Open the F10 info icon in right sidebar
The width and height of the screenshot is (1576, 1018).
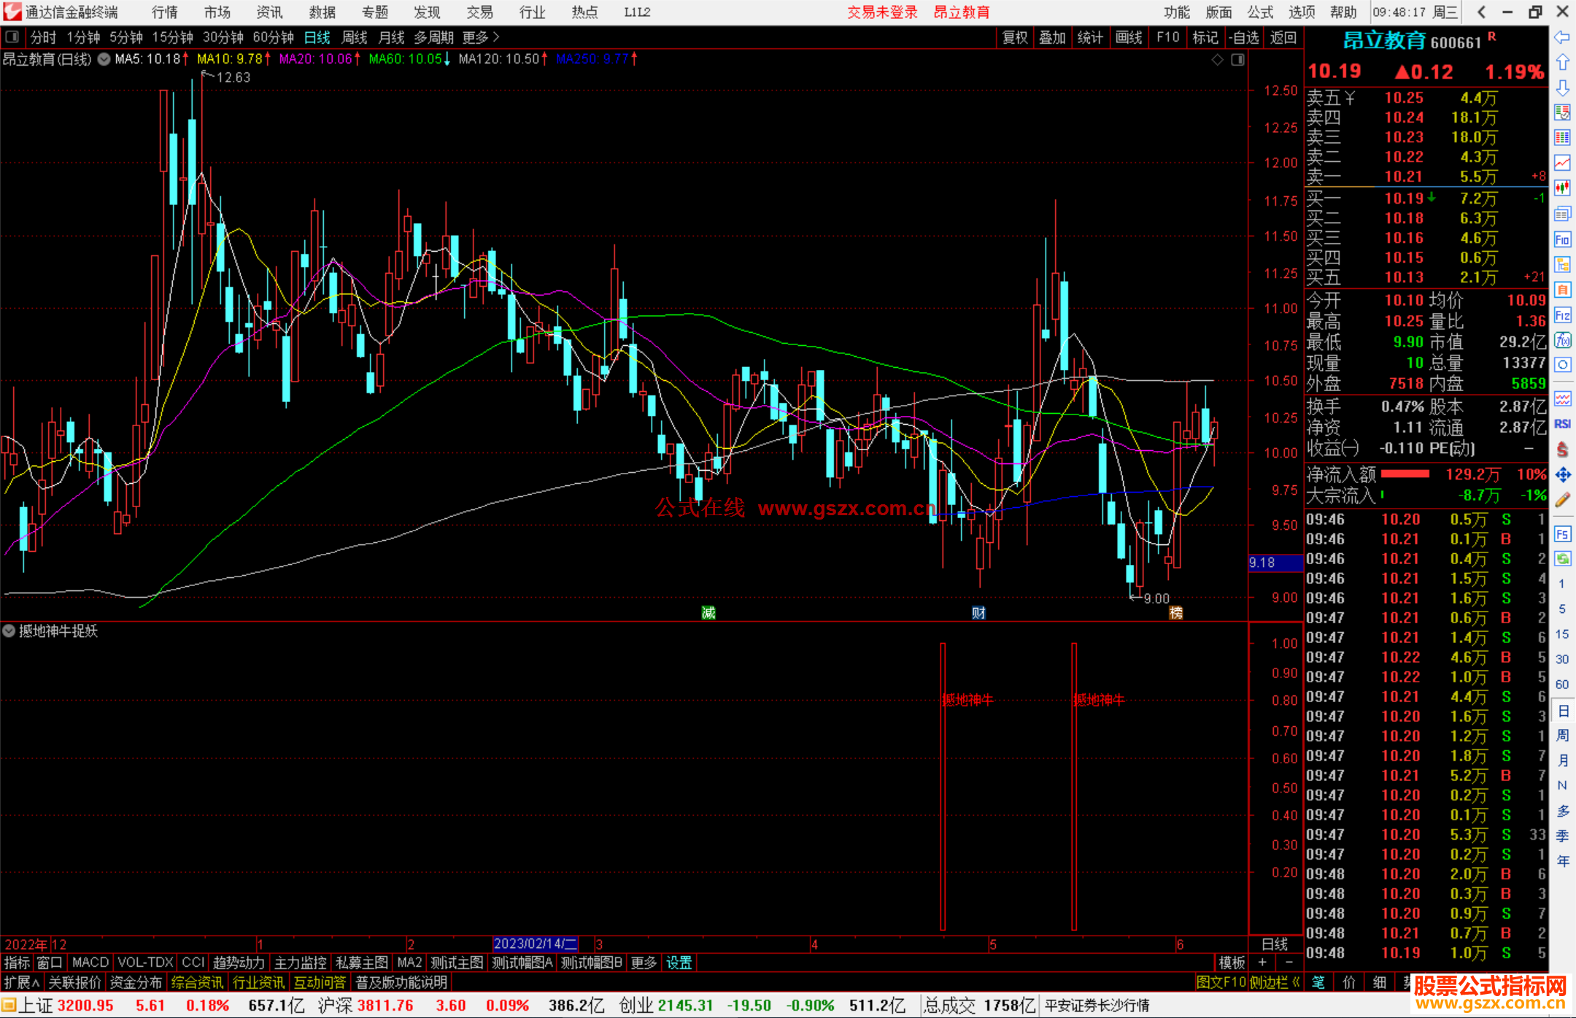point(1562,240)
